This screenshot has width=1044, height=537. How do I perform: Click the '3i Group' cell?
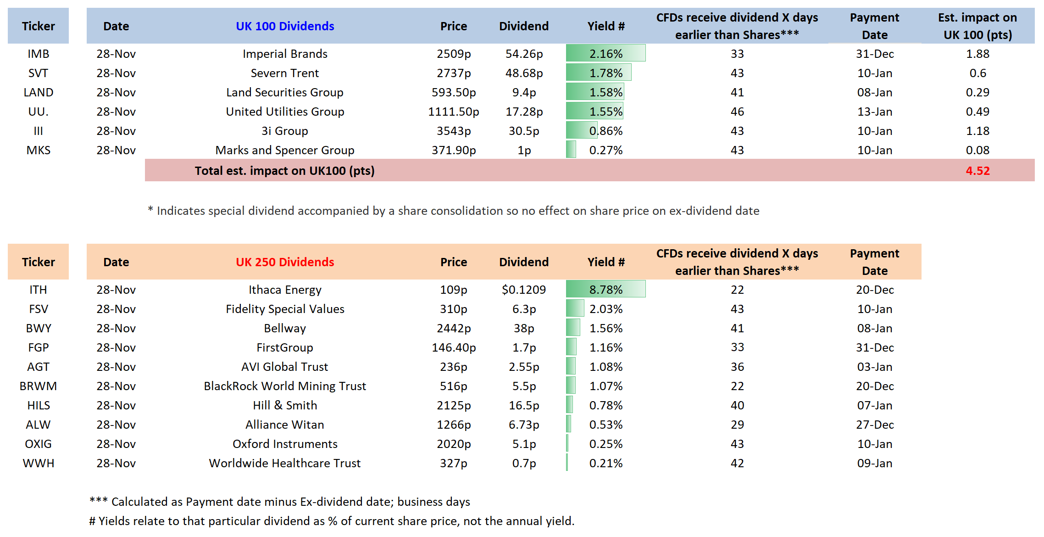pos(285,131)
